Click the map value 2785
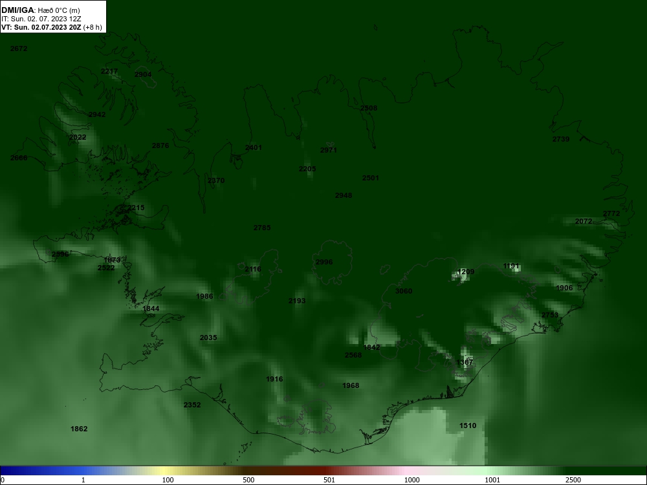647x485 pixels. 262,228
